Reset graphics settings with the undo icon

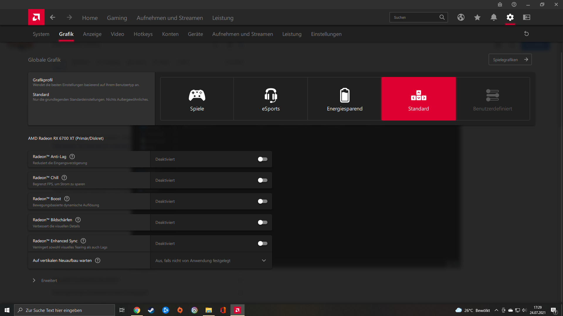(526, 34)
